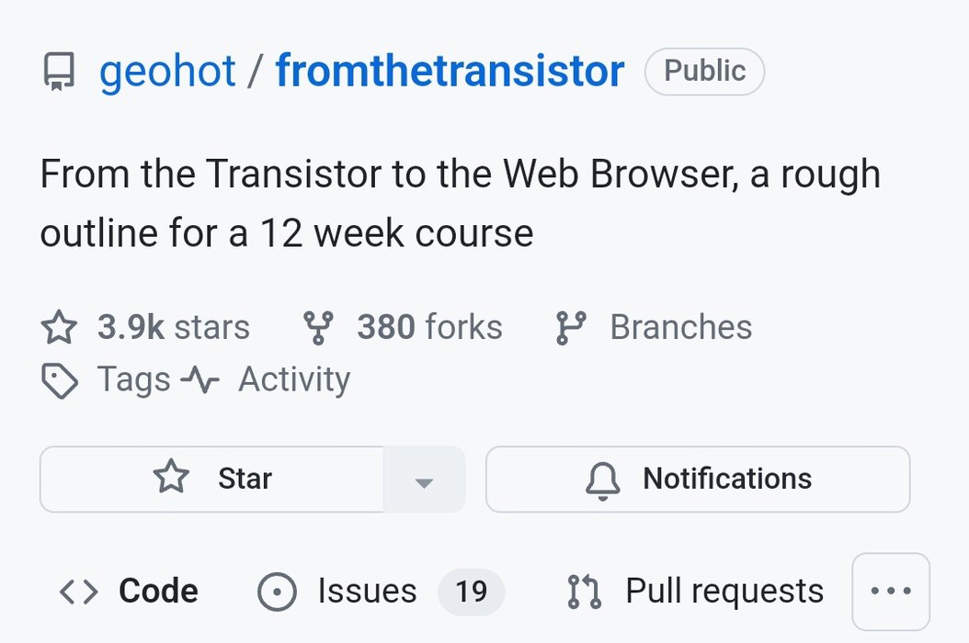Click the bell icon in Notifications
Screen dimensions: 969x643
(602, 479)
